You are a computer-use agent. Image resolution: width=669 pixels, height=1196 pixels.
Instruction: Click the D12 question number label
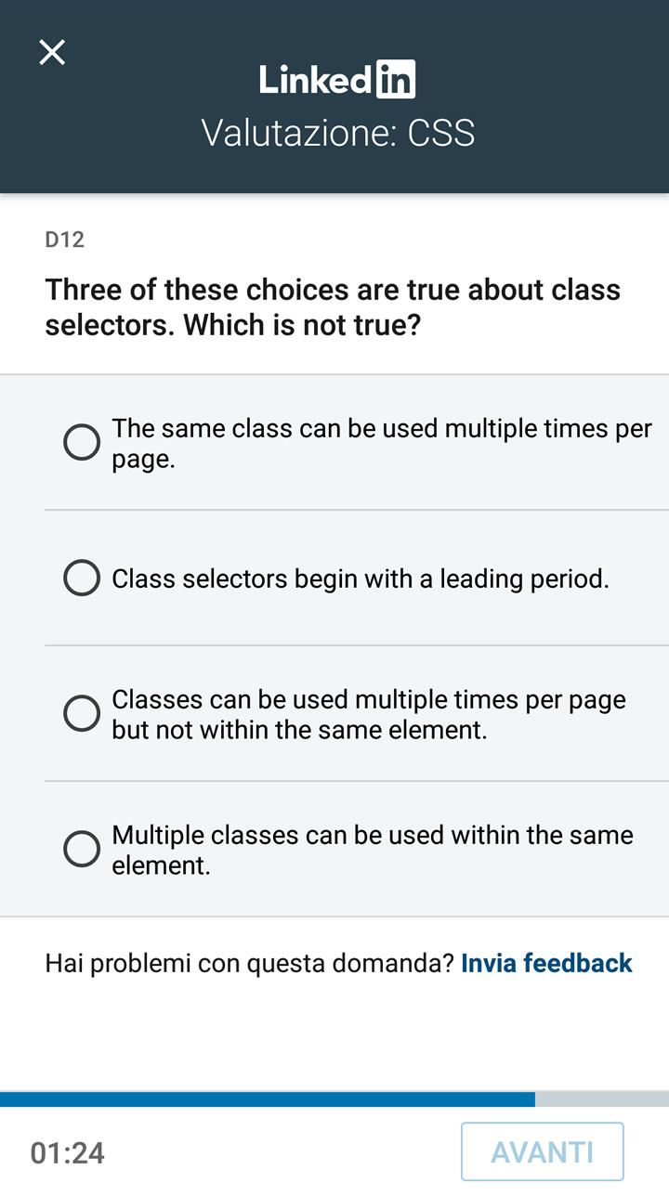point(65,240)
